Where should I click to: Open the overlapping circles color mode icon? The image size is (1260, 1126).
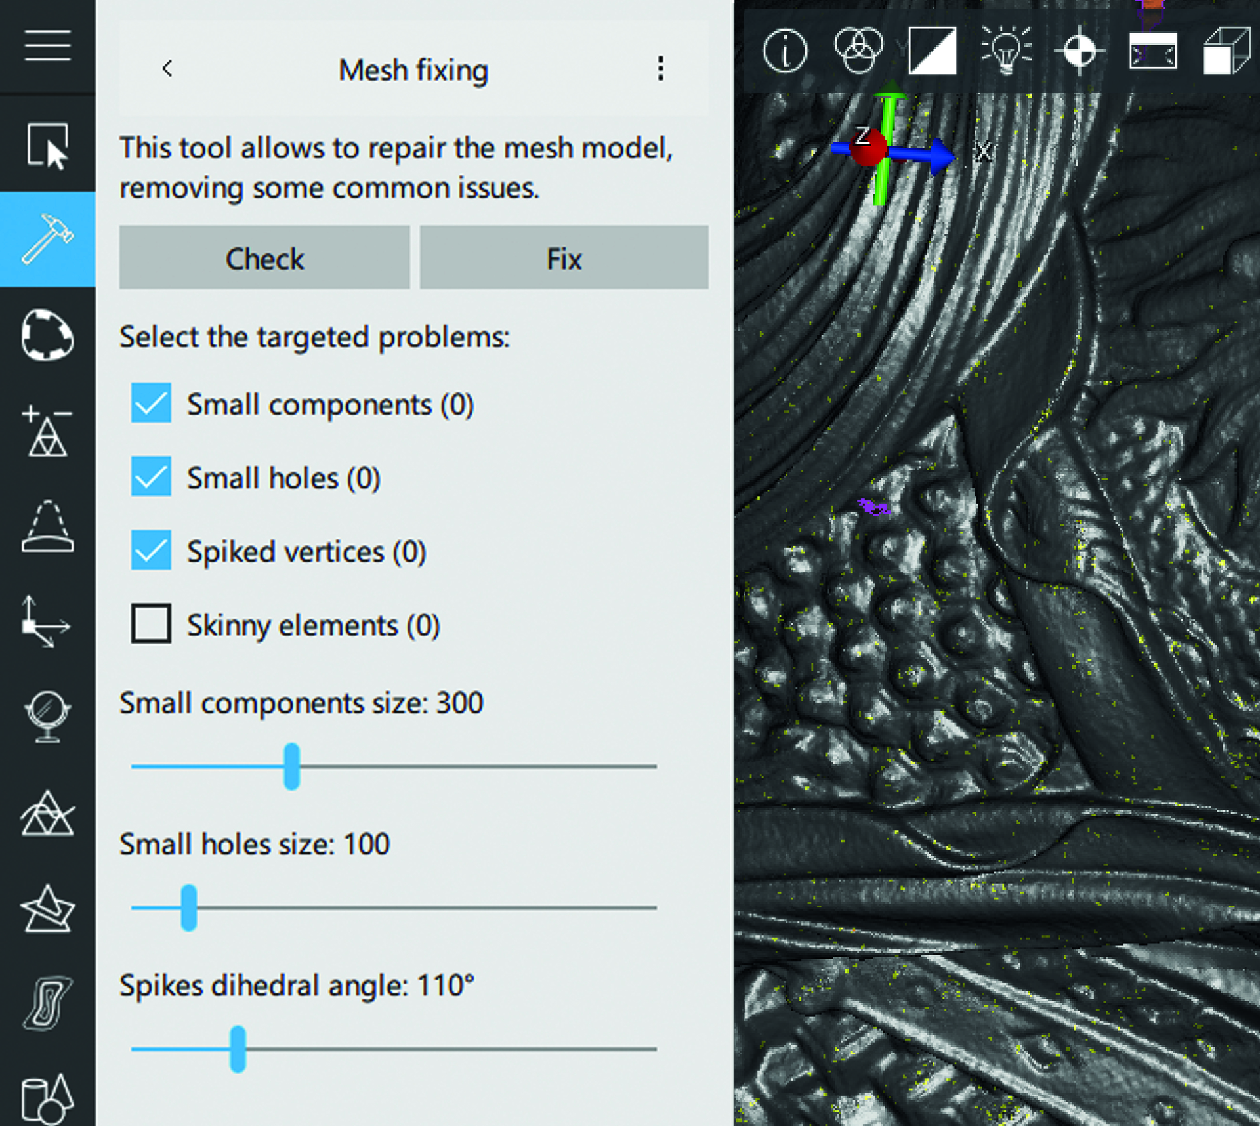(x=858, y=51)
